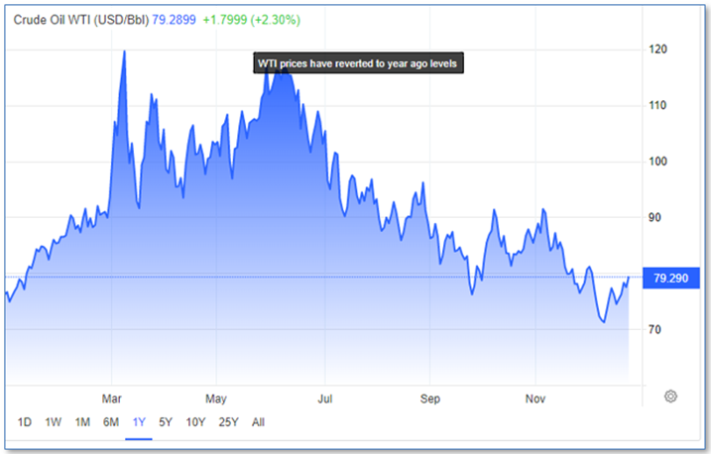711x454 pixels.
Task: Click the 110 y-axis label
Action: [x=657, y=106]
